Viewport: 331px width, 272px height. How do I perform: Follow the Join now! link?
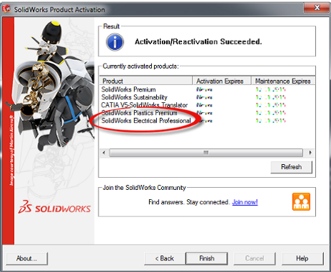(x=245, y=202)
